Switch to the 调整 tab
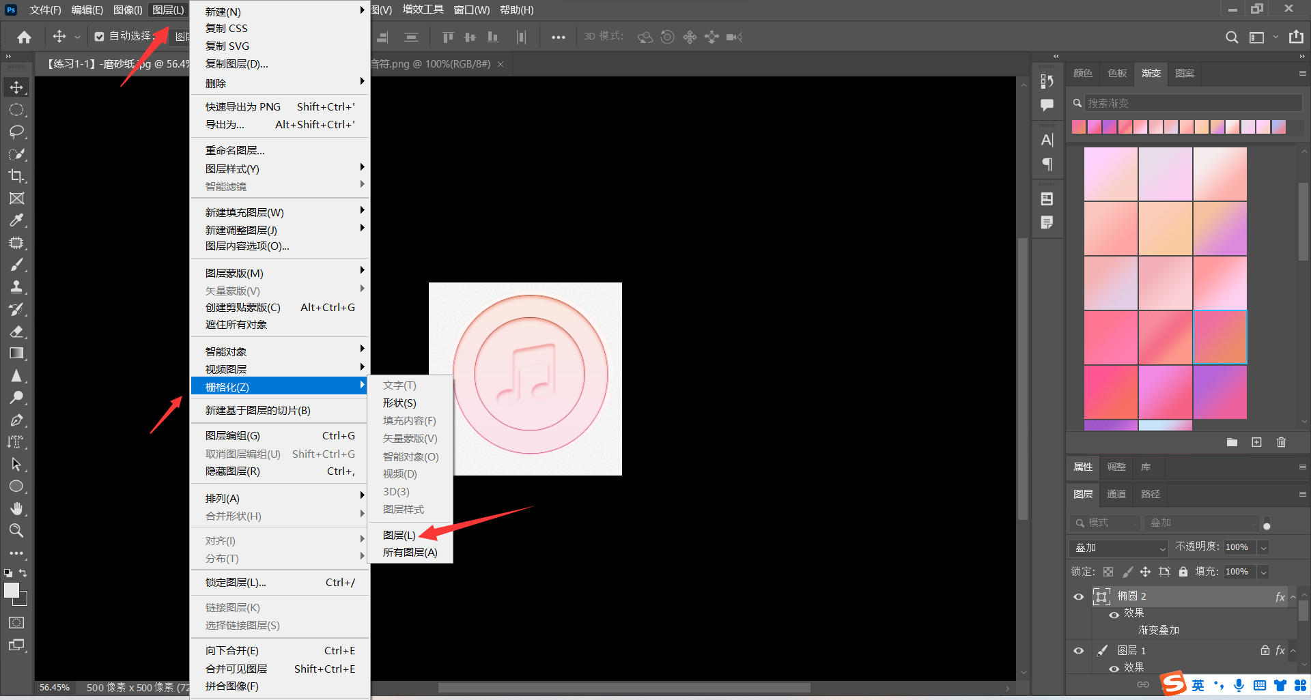Viewport: 1311px width, 700px height. tap(1116, 467)
